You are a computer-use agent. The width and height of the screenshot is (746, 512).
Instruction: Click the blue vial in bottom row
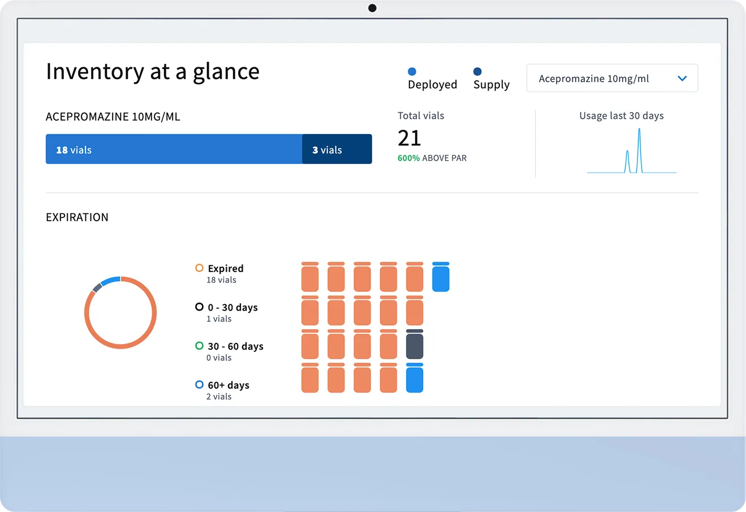click(x=415, y=378)
